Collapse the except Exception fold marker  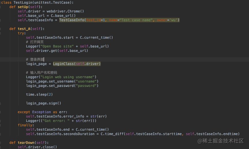pos(0,112)
